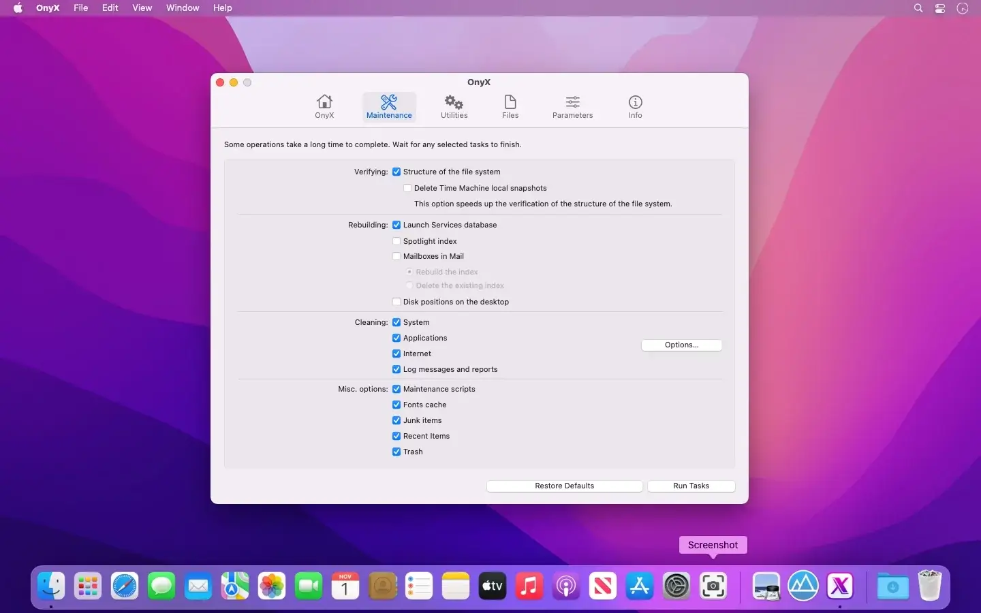Open the File menu
Image resolution: width=981 pixels, height=613 pixels.
point(81,8)
